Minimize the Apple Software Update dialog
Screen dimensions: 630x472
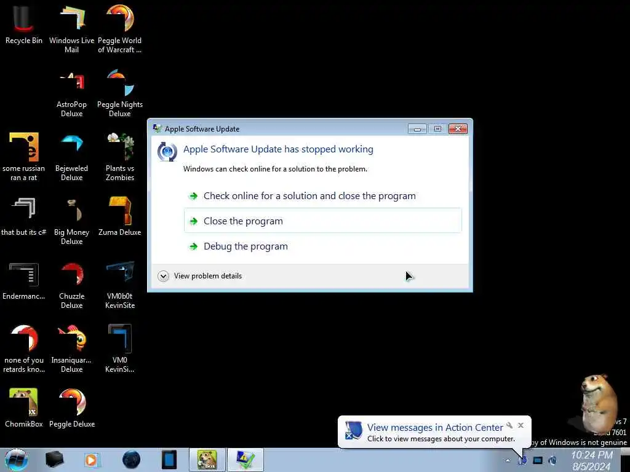click(x=417, y=129)
